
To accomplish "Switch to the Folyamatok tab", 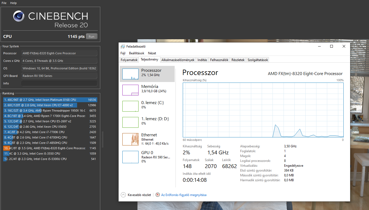I will [129, 60].
